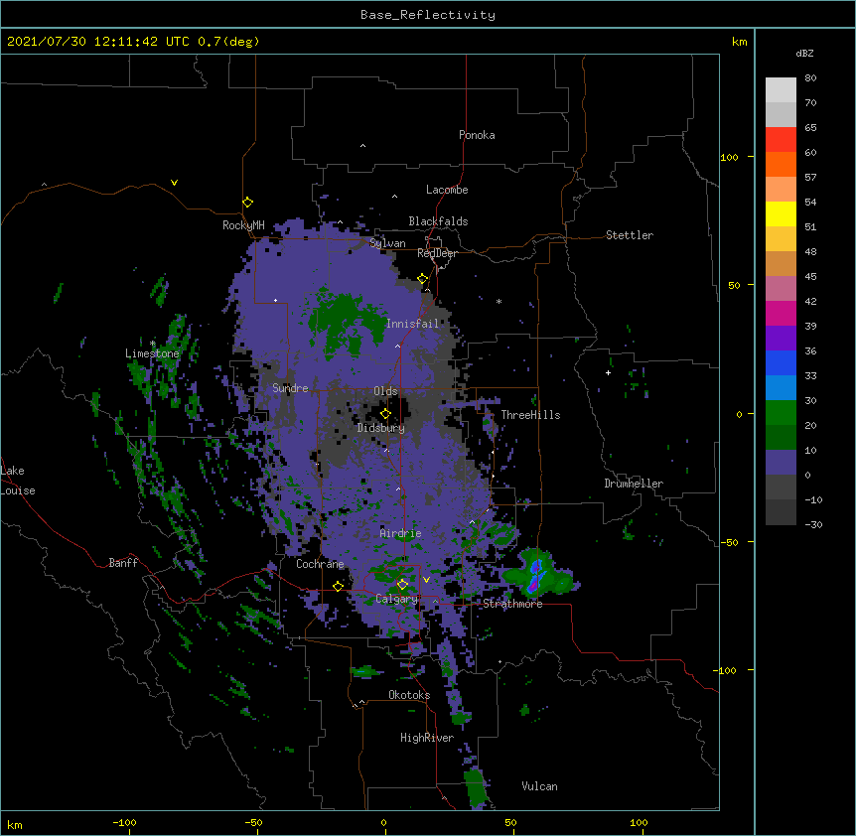Click the -50 tick on bottom axis

[x=253, y=822]
